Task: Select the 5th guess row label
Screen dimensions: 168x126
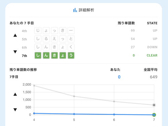Action: click(25, 39)
